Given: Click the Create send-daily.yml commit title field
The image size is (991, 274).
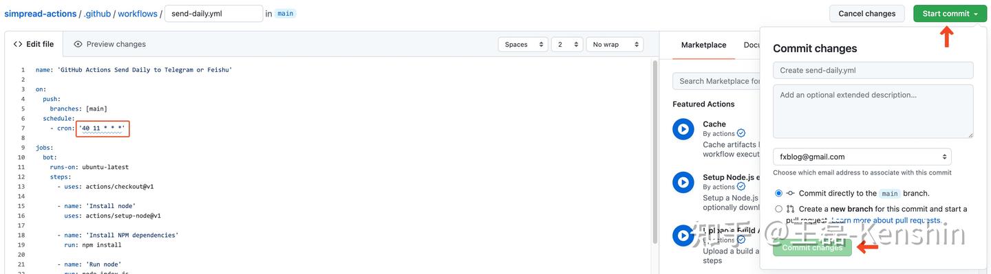Looking at the screenshot, I should point(873,70).
